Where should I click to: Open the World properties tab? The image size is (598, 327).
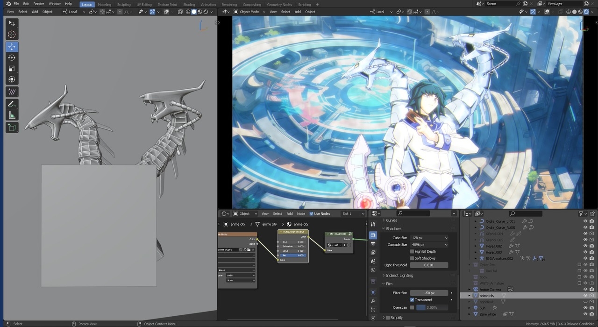point(373,270)
